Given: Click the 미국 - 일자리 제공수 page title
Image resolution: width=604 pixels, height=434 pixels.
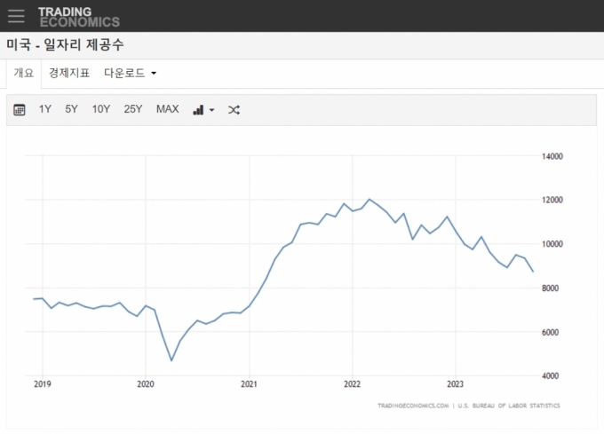Looking at the screenshot, I should (65, 44).
